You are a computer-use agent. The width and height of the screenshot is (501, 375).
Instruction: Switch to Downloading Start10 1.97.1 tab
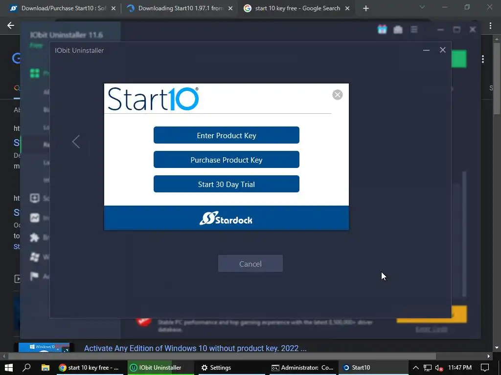point(180,8)
